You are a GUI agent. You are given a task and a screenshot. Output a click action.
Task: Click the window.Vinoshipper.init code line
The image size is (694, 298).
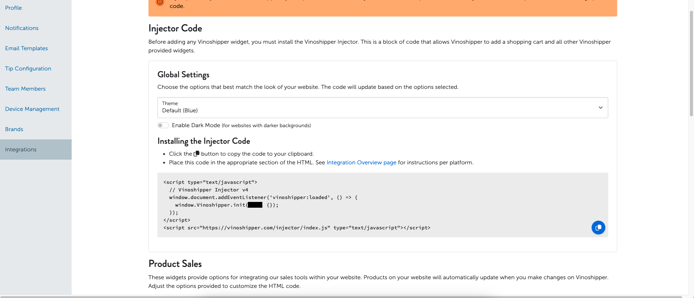coord(227,205)
